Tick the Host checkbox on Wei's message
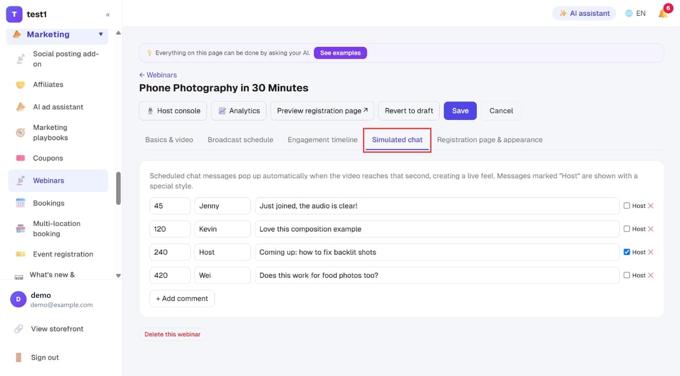The image size is (680, 376). [627, 275]
